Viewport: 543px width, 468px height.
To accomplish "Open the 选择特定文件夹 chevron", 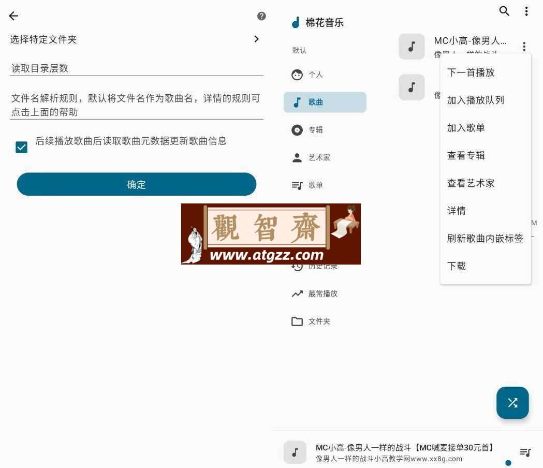I will click(x=256, y=39).
